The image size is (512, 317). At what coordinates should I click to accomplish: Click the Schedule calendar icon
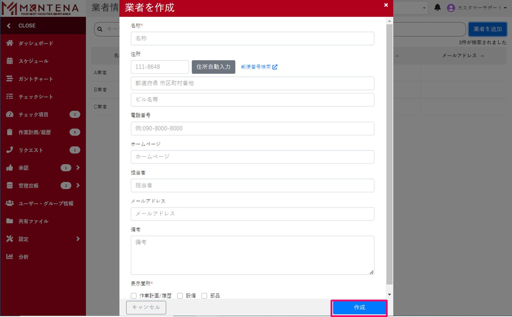point(10,61)
